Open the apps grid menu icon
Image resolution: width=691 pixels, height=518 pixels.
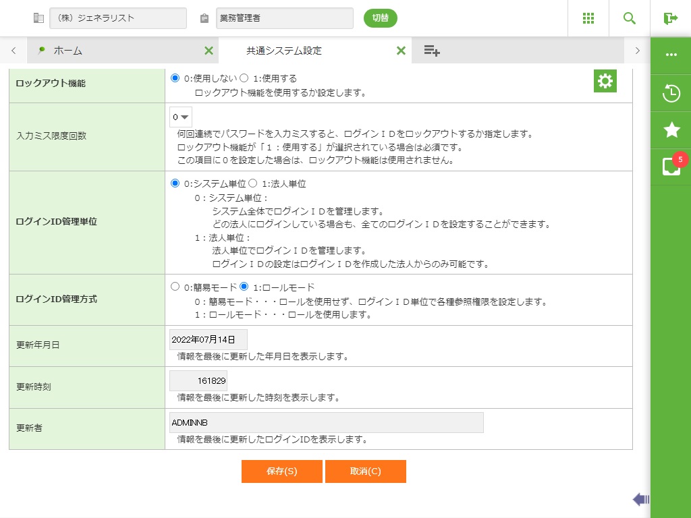[x=588, y=18]
